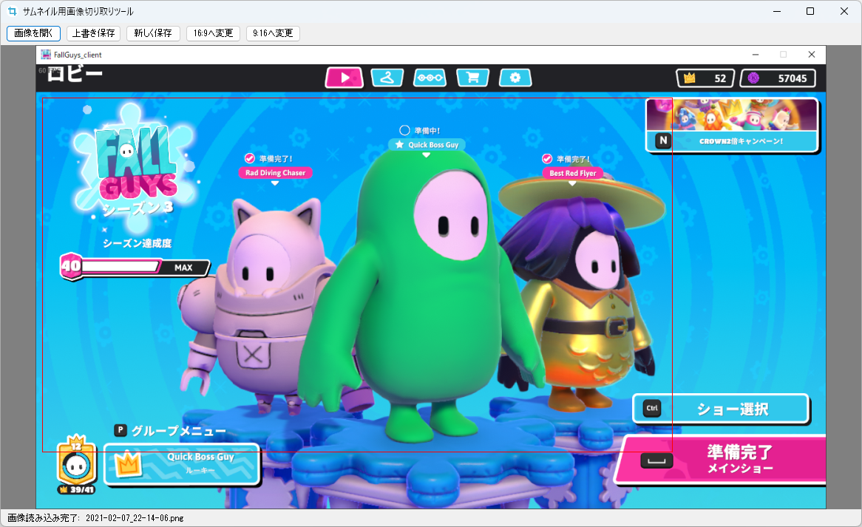Click the player level badge showing 39/41
This screenshot has width=862, height=527.
tap(76, 464)
